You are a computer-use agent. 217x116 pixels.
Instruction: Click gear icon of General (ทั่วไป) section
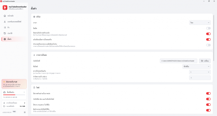tap(34, 17)
